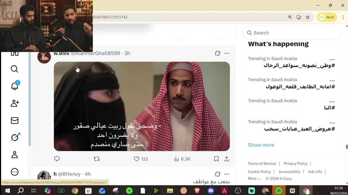Click the @AlahmerGha58599 handle
Screen dimensions: 348x195
[x=95, y=53]
